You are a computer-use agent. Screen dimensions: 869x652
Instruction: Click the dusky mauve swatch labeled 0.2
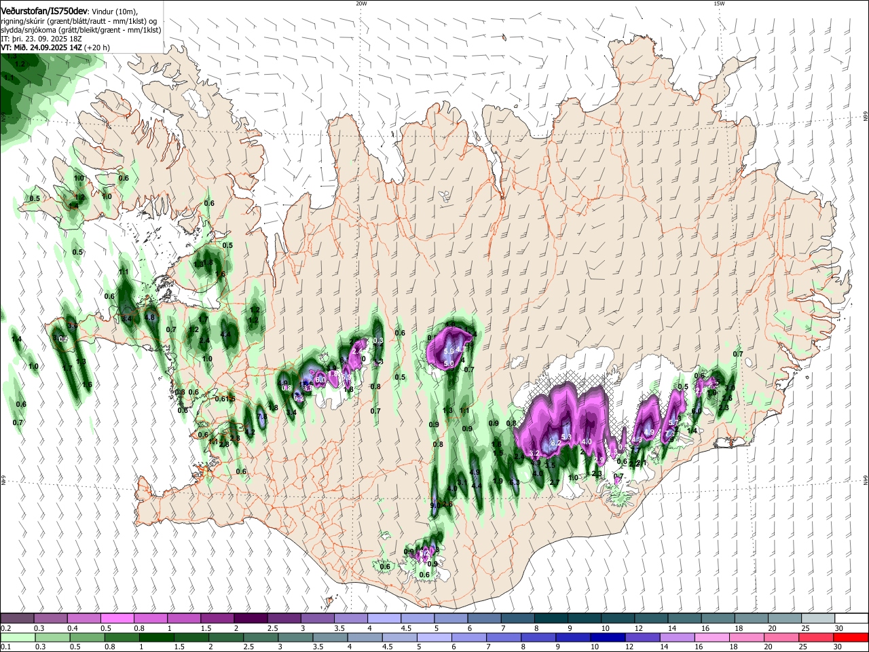click(x=18, y=619)
